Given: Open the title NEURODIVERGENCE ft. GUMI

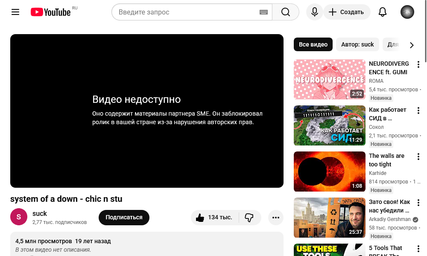Looking at the screenshot, I should 389,68.
